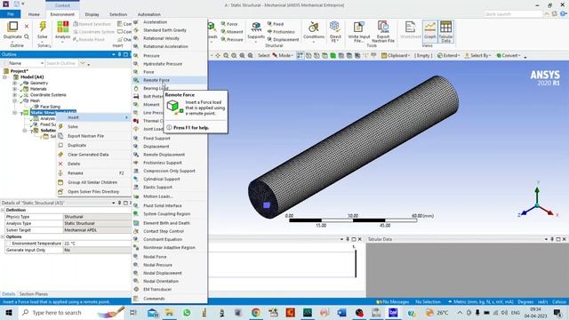Open WhatsApp from the taskbar
The width and height of the screenshot is (569, 320).
187,312
